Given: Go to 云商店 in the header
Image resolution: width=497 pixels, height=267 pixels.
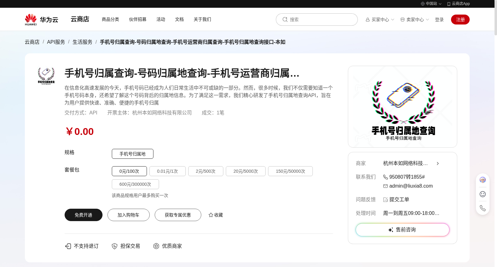Looking at the screenshot, I should point(80,19).
